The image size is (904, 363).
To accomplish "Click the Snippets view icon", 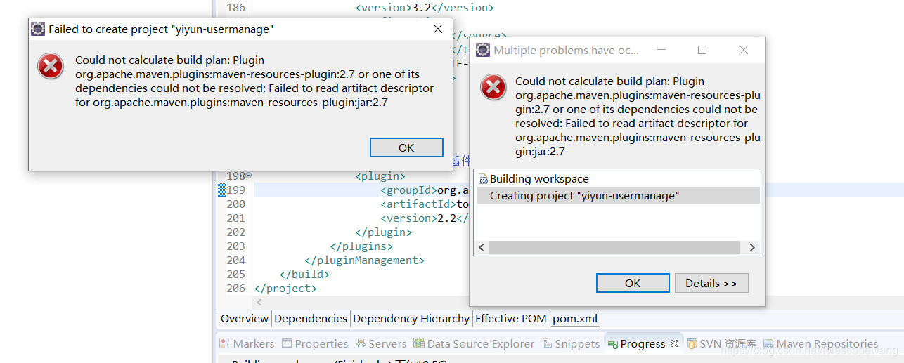I will coord(548,343).
